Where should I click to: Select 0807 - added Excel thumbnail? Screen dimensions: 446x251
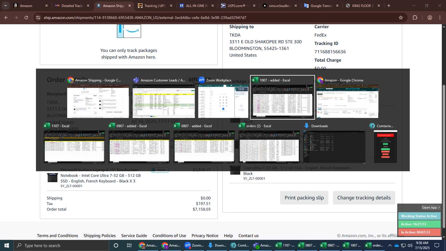204,143
